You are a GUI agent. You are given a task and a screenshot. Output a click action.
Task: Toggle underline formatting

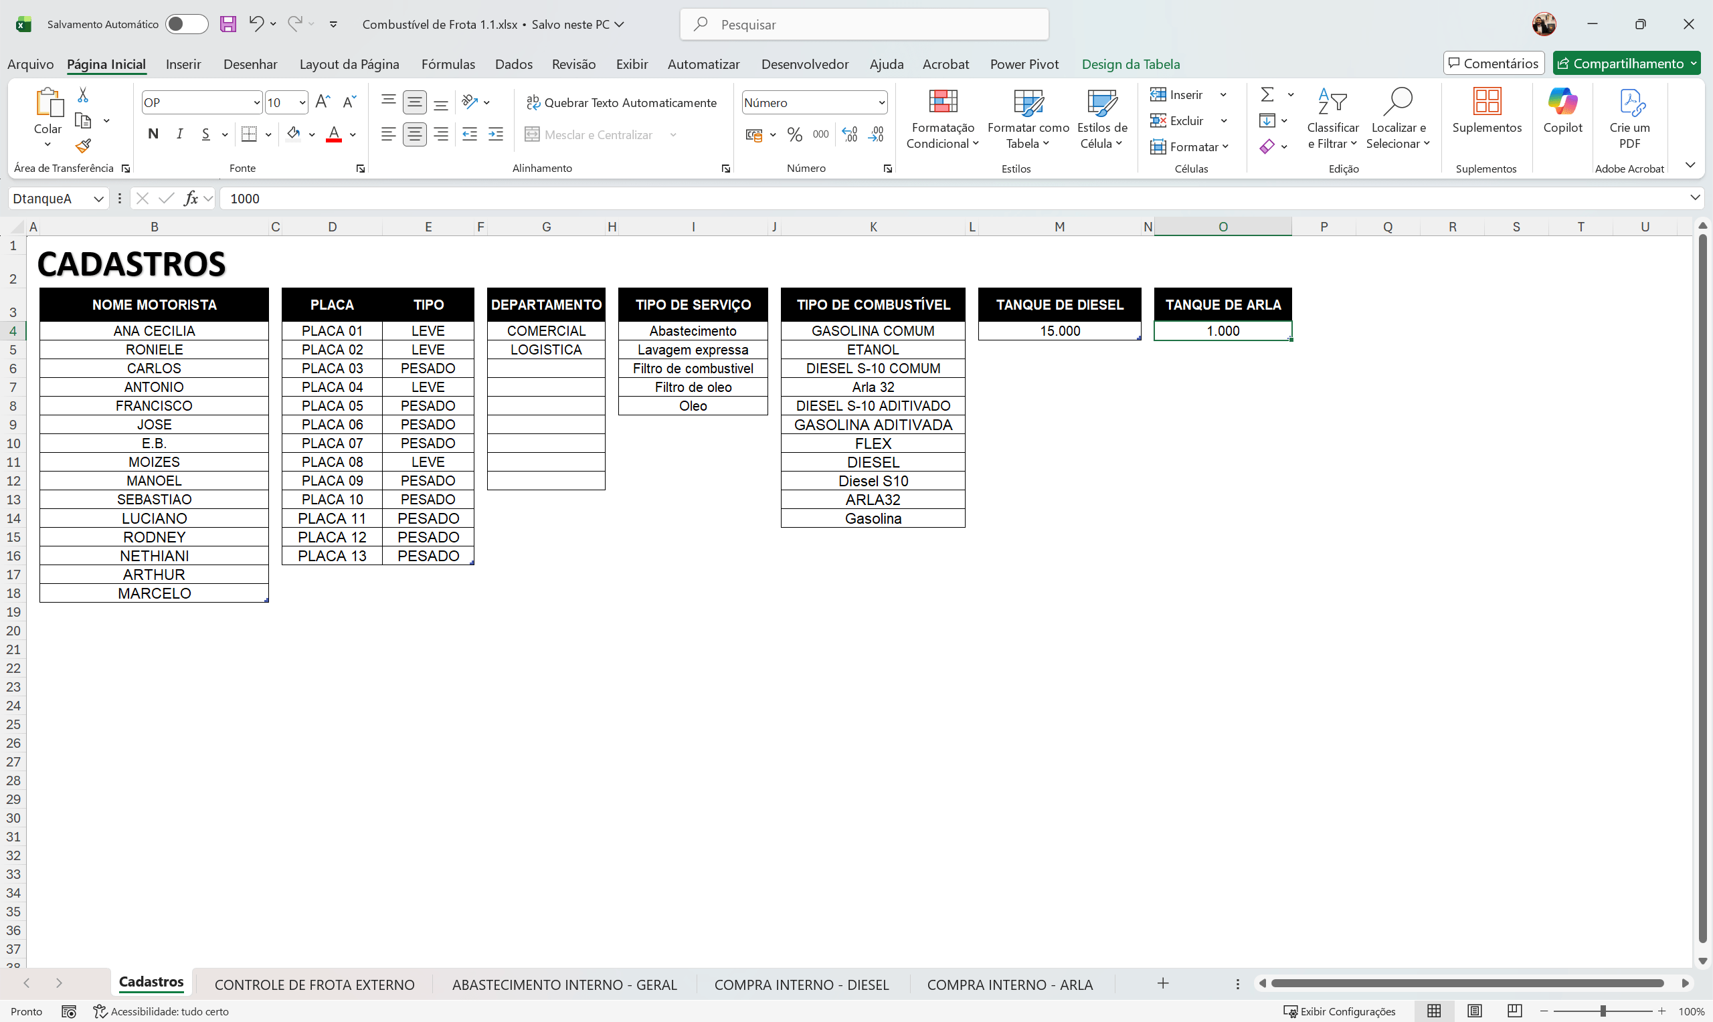coord(205,134)
